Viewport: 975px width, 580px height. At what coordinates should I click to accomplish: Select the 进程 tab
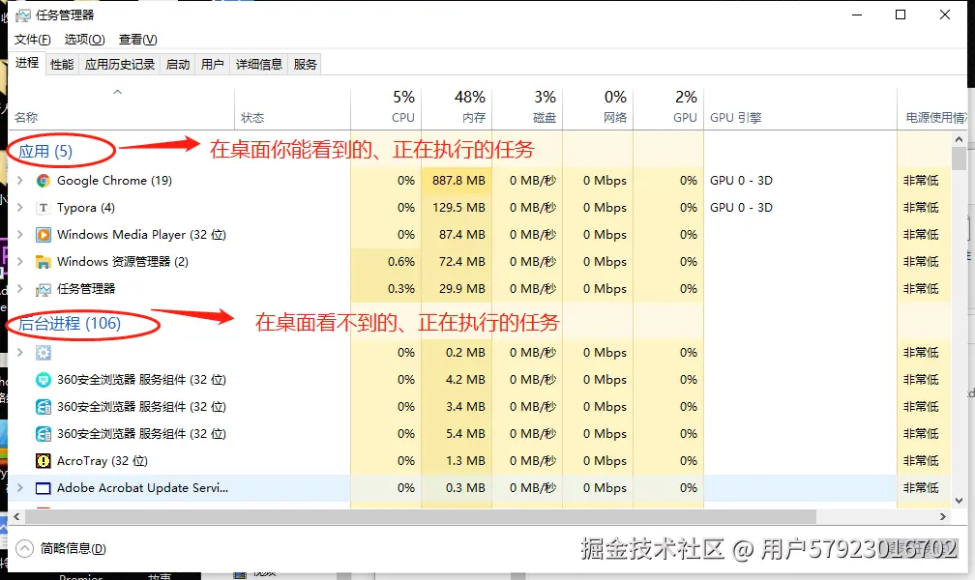tap(27, 63)
